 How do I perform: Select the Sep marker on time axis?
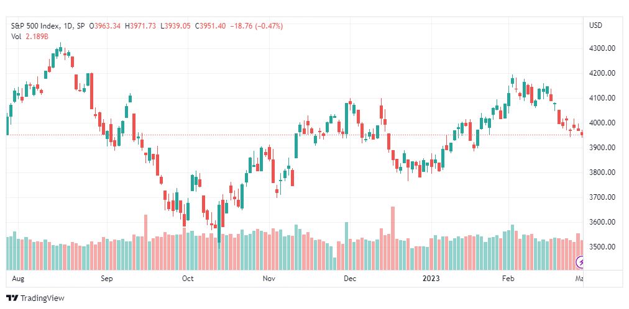[108, 279]
